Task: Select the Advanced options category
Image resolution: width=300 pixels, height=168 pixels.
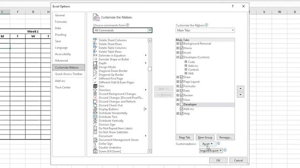Action: pos(68,61)
